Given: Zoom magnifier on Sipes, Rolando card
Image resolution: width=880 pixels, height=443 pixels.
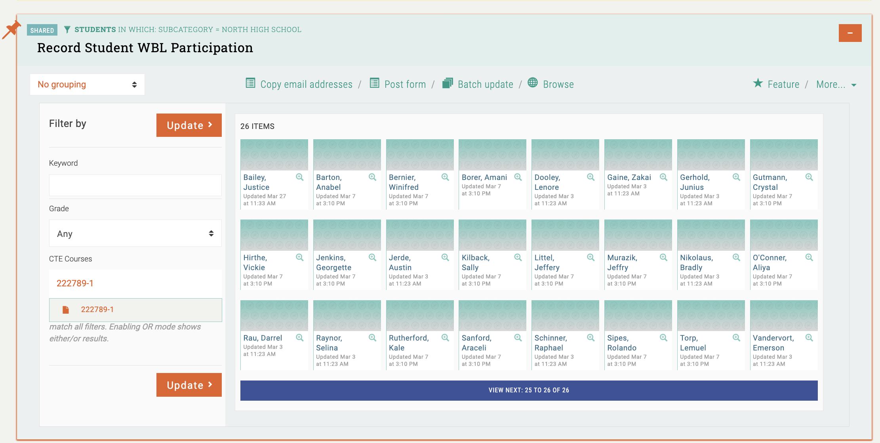Looking at the screenshot, I should tap(664, 338).
